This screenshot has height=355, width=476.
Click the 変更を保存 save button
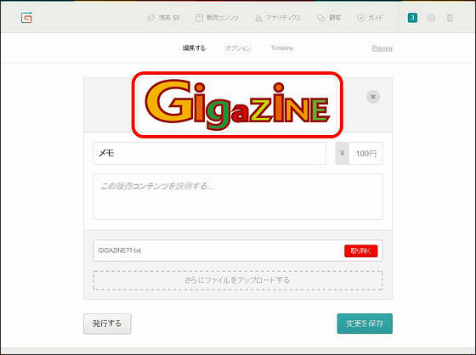[365, 324]
